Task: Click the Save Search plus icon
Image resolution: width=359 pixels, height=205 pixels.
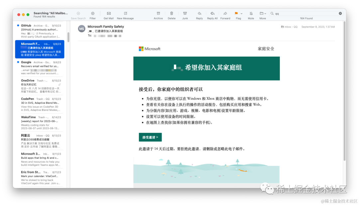Action: pos(78,14)
